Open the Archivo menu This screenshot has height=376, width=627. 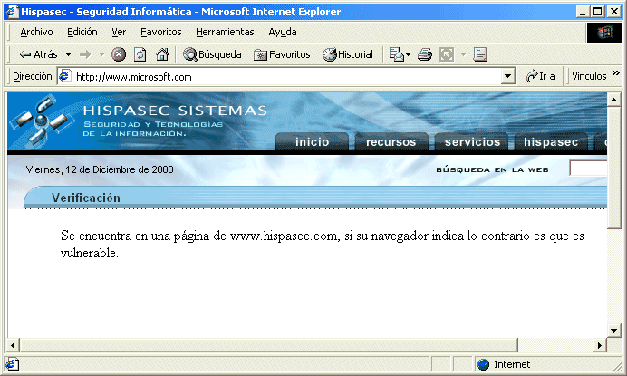click(36, 32)
